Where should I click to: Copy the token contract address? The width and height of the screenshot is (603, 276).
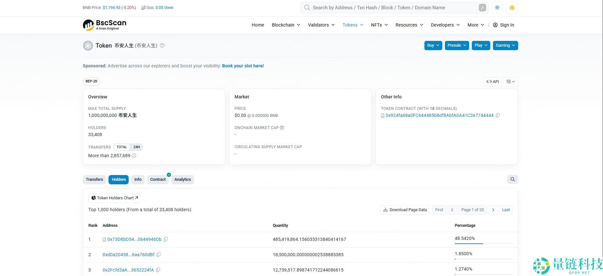click(x=498, y=115)
